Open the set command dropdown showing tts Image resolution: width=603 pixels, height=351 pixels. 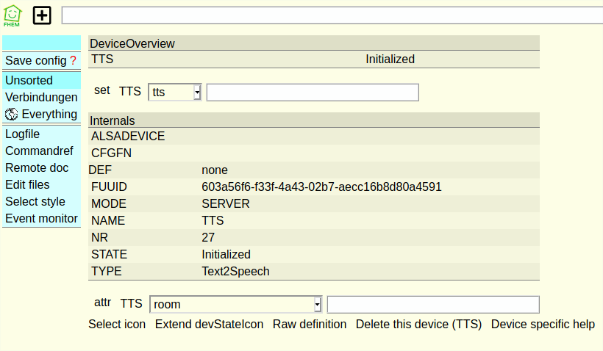tap(175, 92)
